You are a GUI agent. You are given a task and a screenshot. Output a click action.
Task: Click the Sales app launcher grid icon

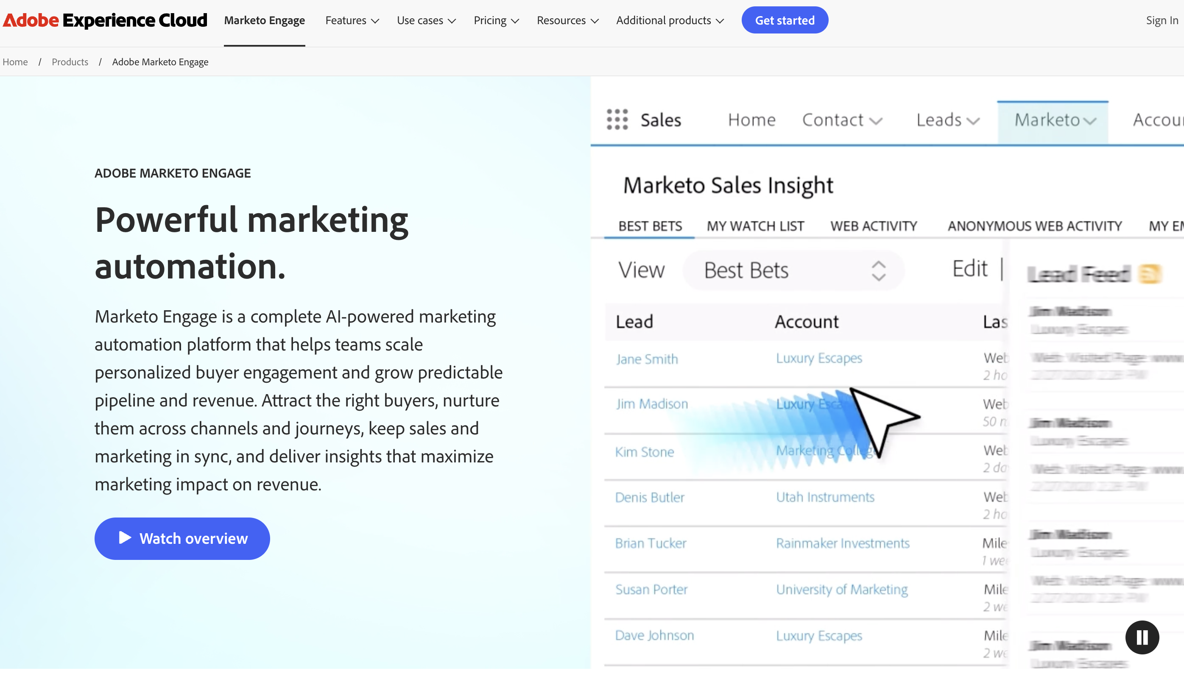[617, 120]
